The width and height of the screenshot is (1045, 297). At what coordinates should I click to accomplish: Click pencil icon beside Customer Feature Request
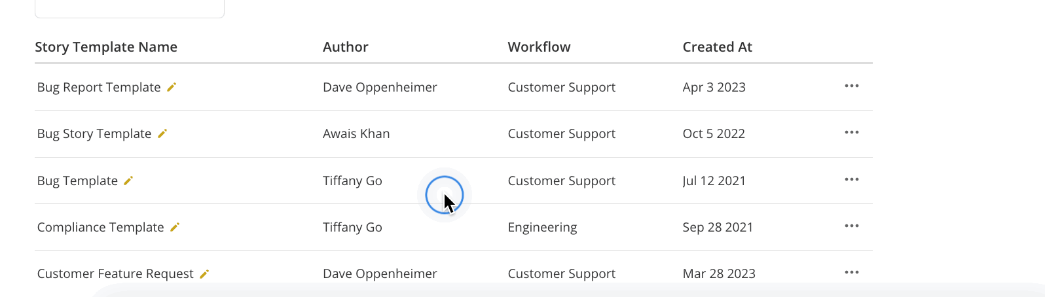coord(204,273)
